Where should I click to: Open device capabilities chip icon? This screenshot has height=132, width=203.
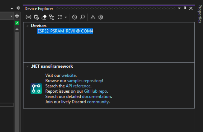pos(36,17)
